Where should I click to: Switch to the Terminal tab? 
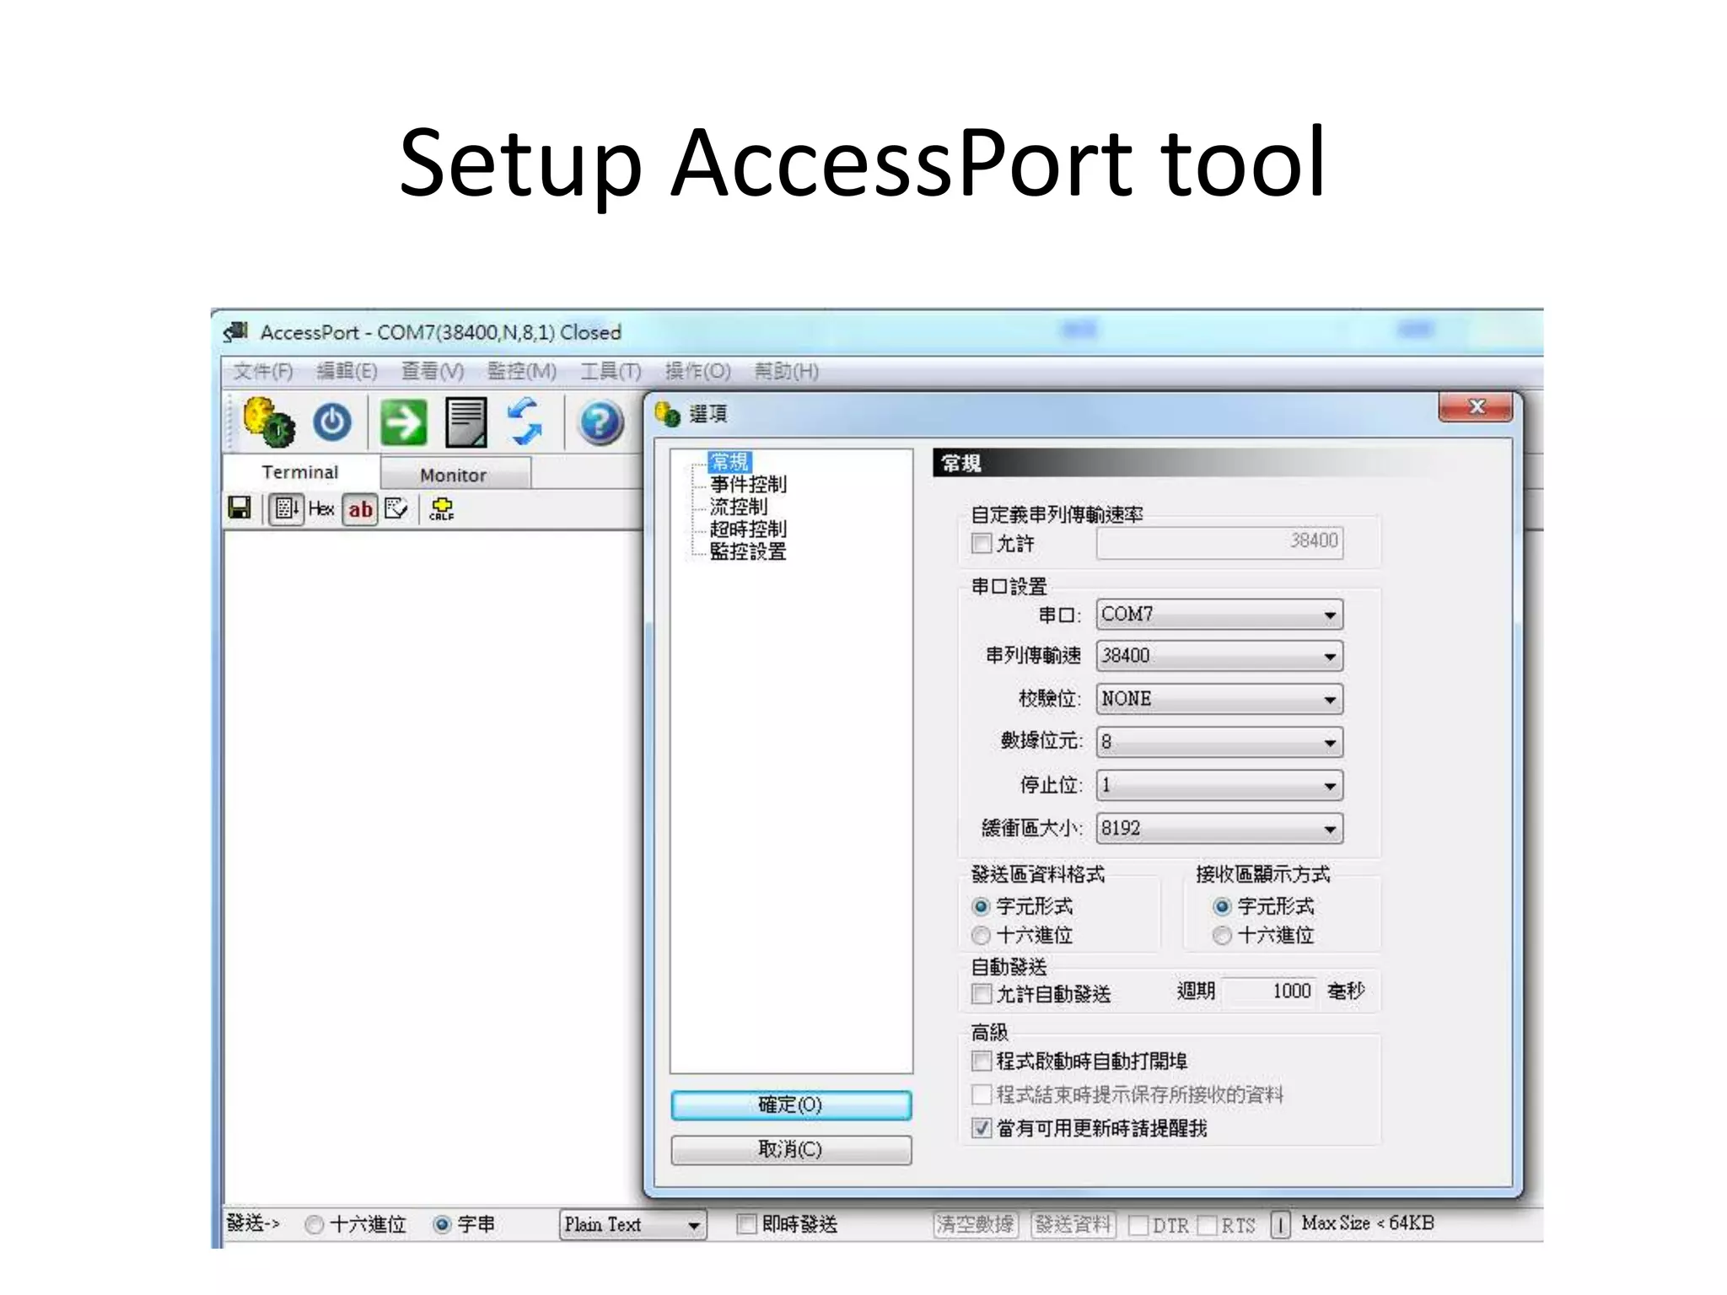tap(300, 472)
